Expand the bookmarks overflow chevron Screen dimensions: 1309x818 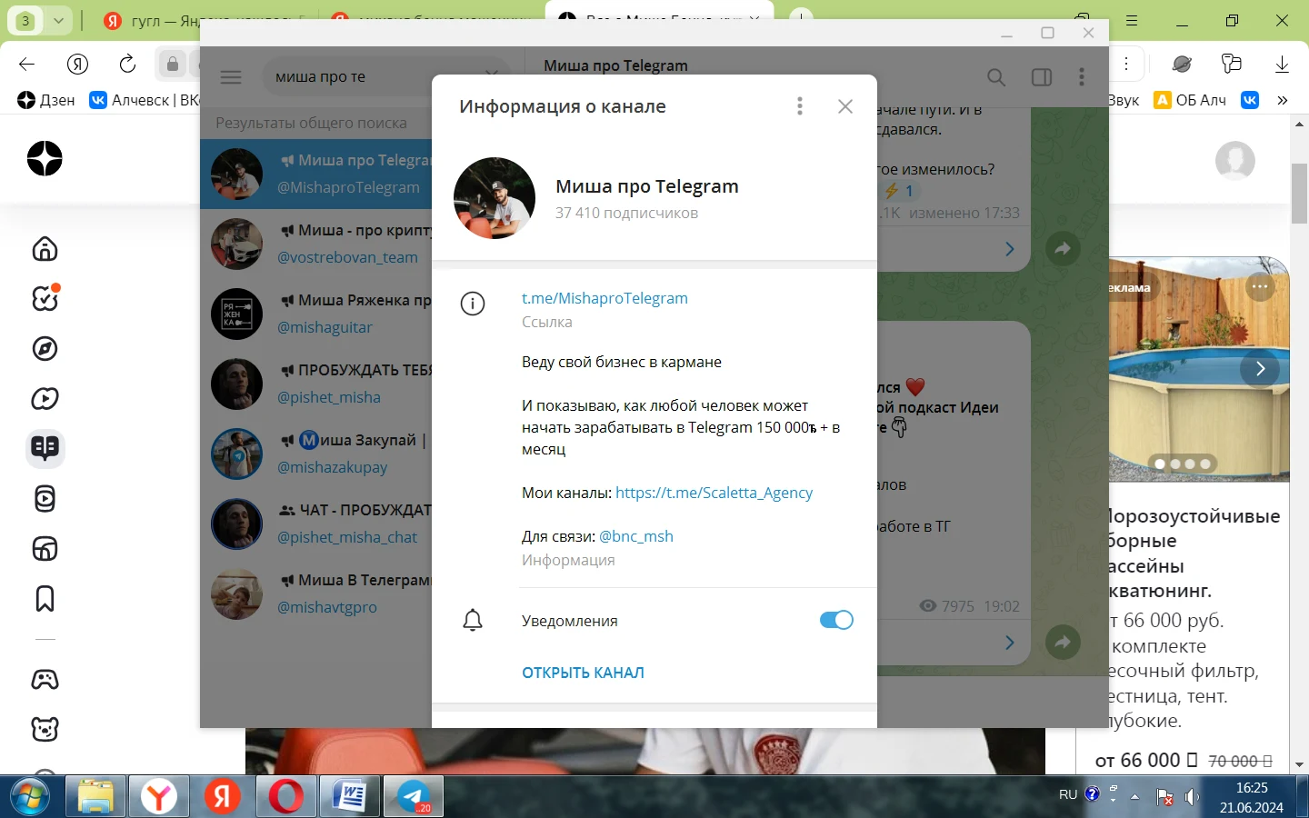point(1283,100)
